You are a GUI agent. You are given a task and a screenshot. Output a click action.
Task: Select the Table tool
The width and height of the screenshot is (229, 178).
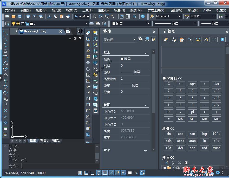(x=5, y=129)
